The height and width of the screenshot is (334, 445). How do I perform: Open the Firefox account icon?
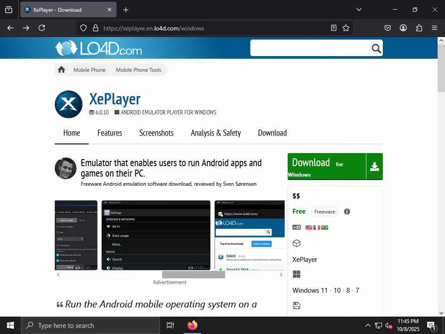click(x=403, y=28)
